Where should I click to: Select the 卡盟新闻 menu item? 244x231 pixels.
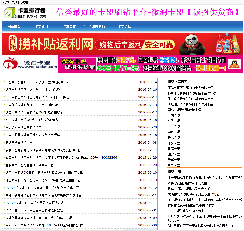pos(41,26)
